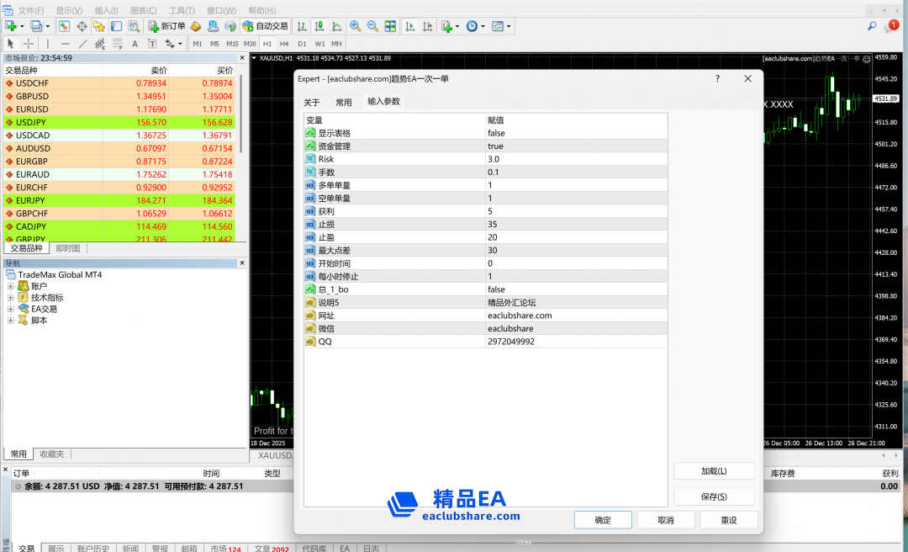Click the 确定 button
908x552 pixels.
pos(602,520)
